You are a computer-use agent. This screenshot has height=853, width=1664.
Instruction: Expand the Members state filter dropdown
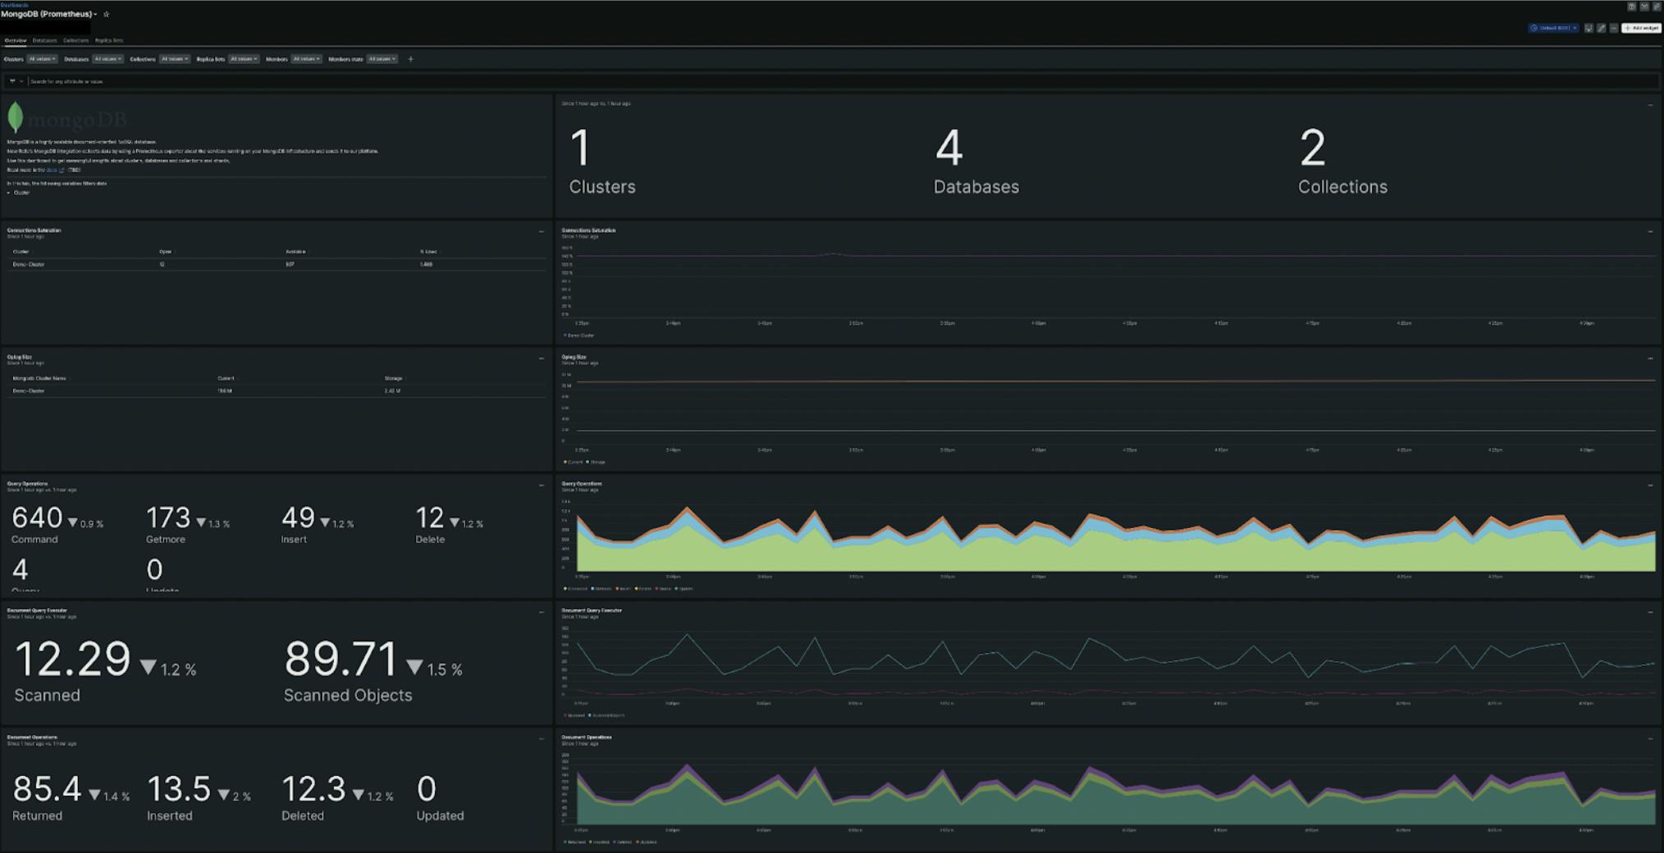pyautogui.click(x=382, y=59)
